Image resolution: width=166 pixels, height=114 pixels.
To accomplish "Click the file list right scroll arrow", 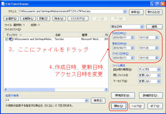I will (x=106, y=90).
